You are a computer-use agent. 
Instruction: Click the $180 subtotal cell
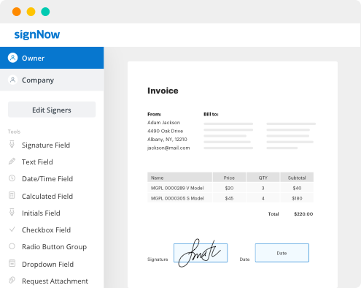click(297, 198)
